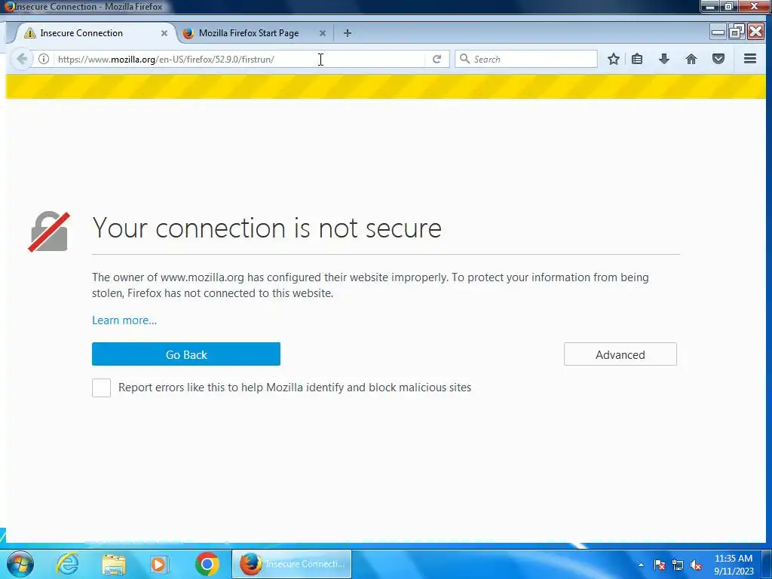Click the Go Back button

[x=186, y=354]
